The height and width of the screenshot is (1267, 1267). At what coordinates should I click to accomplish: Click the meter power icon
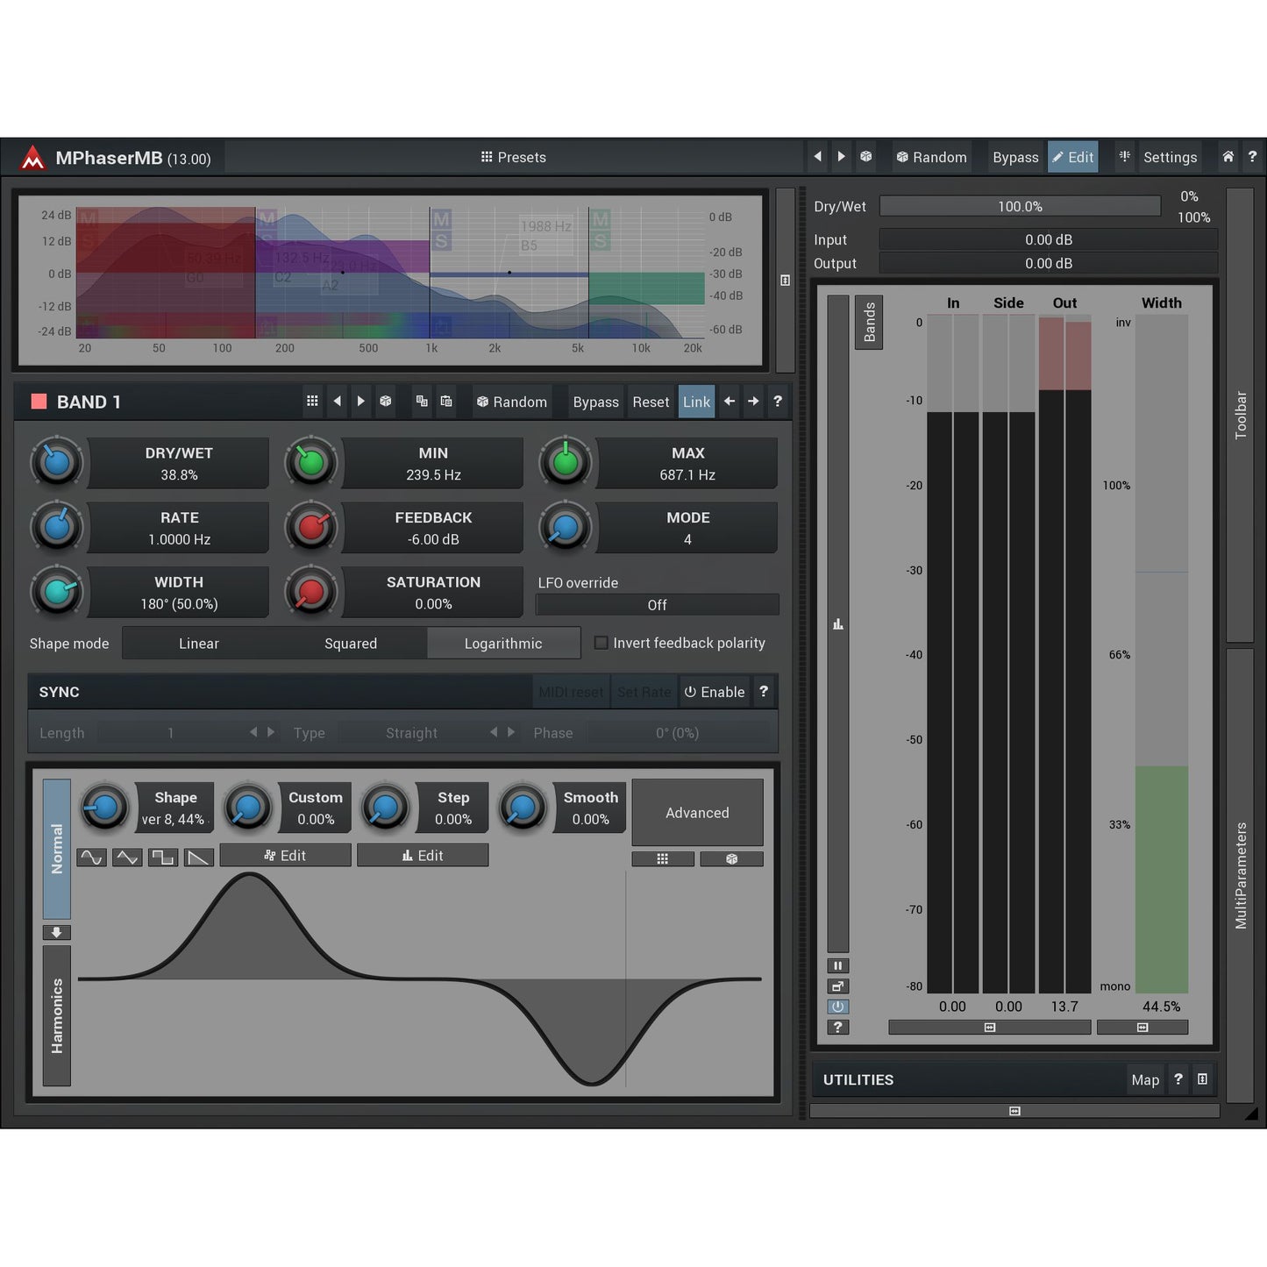pyautogui.click(x=837, y=1007)
